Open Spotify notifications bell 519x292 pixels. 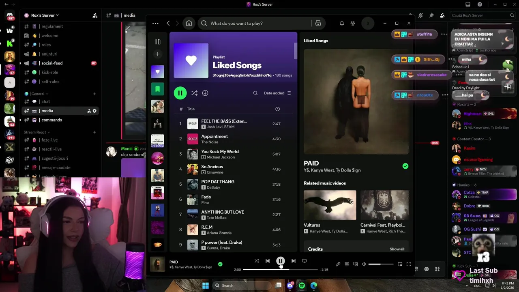(x=342, y=23)
